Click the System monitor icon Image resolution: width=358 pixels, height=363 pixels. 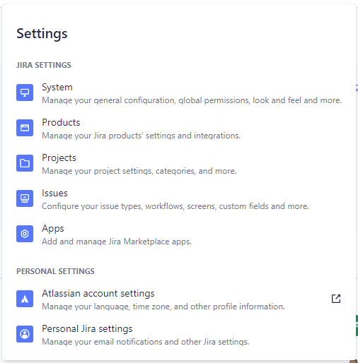tap(25, 93)
